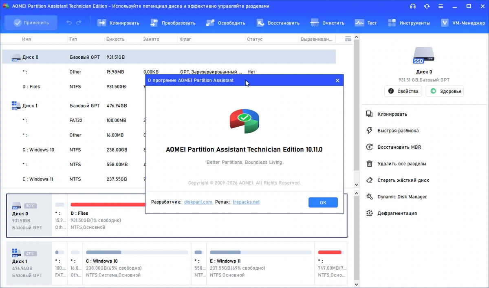
Task: Click Быстрая разбивка quick partition
Action: pos(392,131)
